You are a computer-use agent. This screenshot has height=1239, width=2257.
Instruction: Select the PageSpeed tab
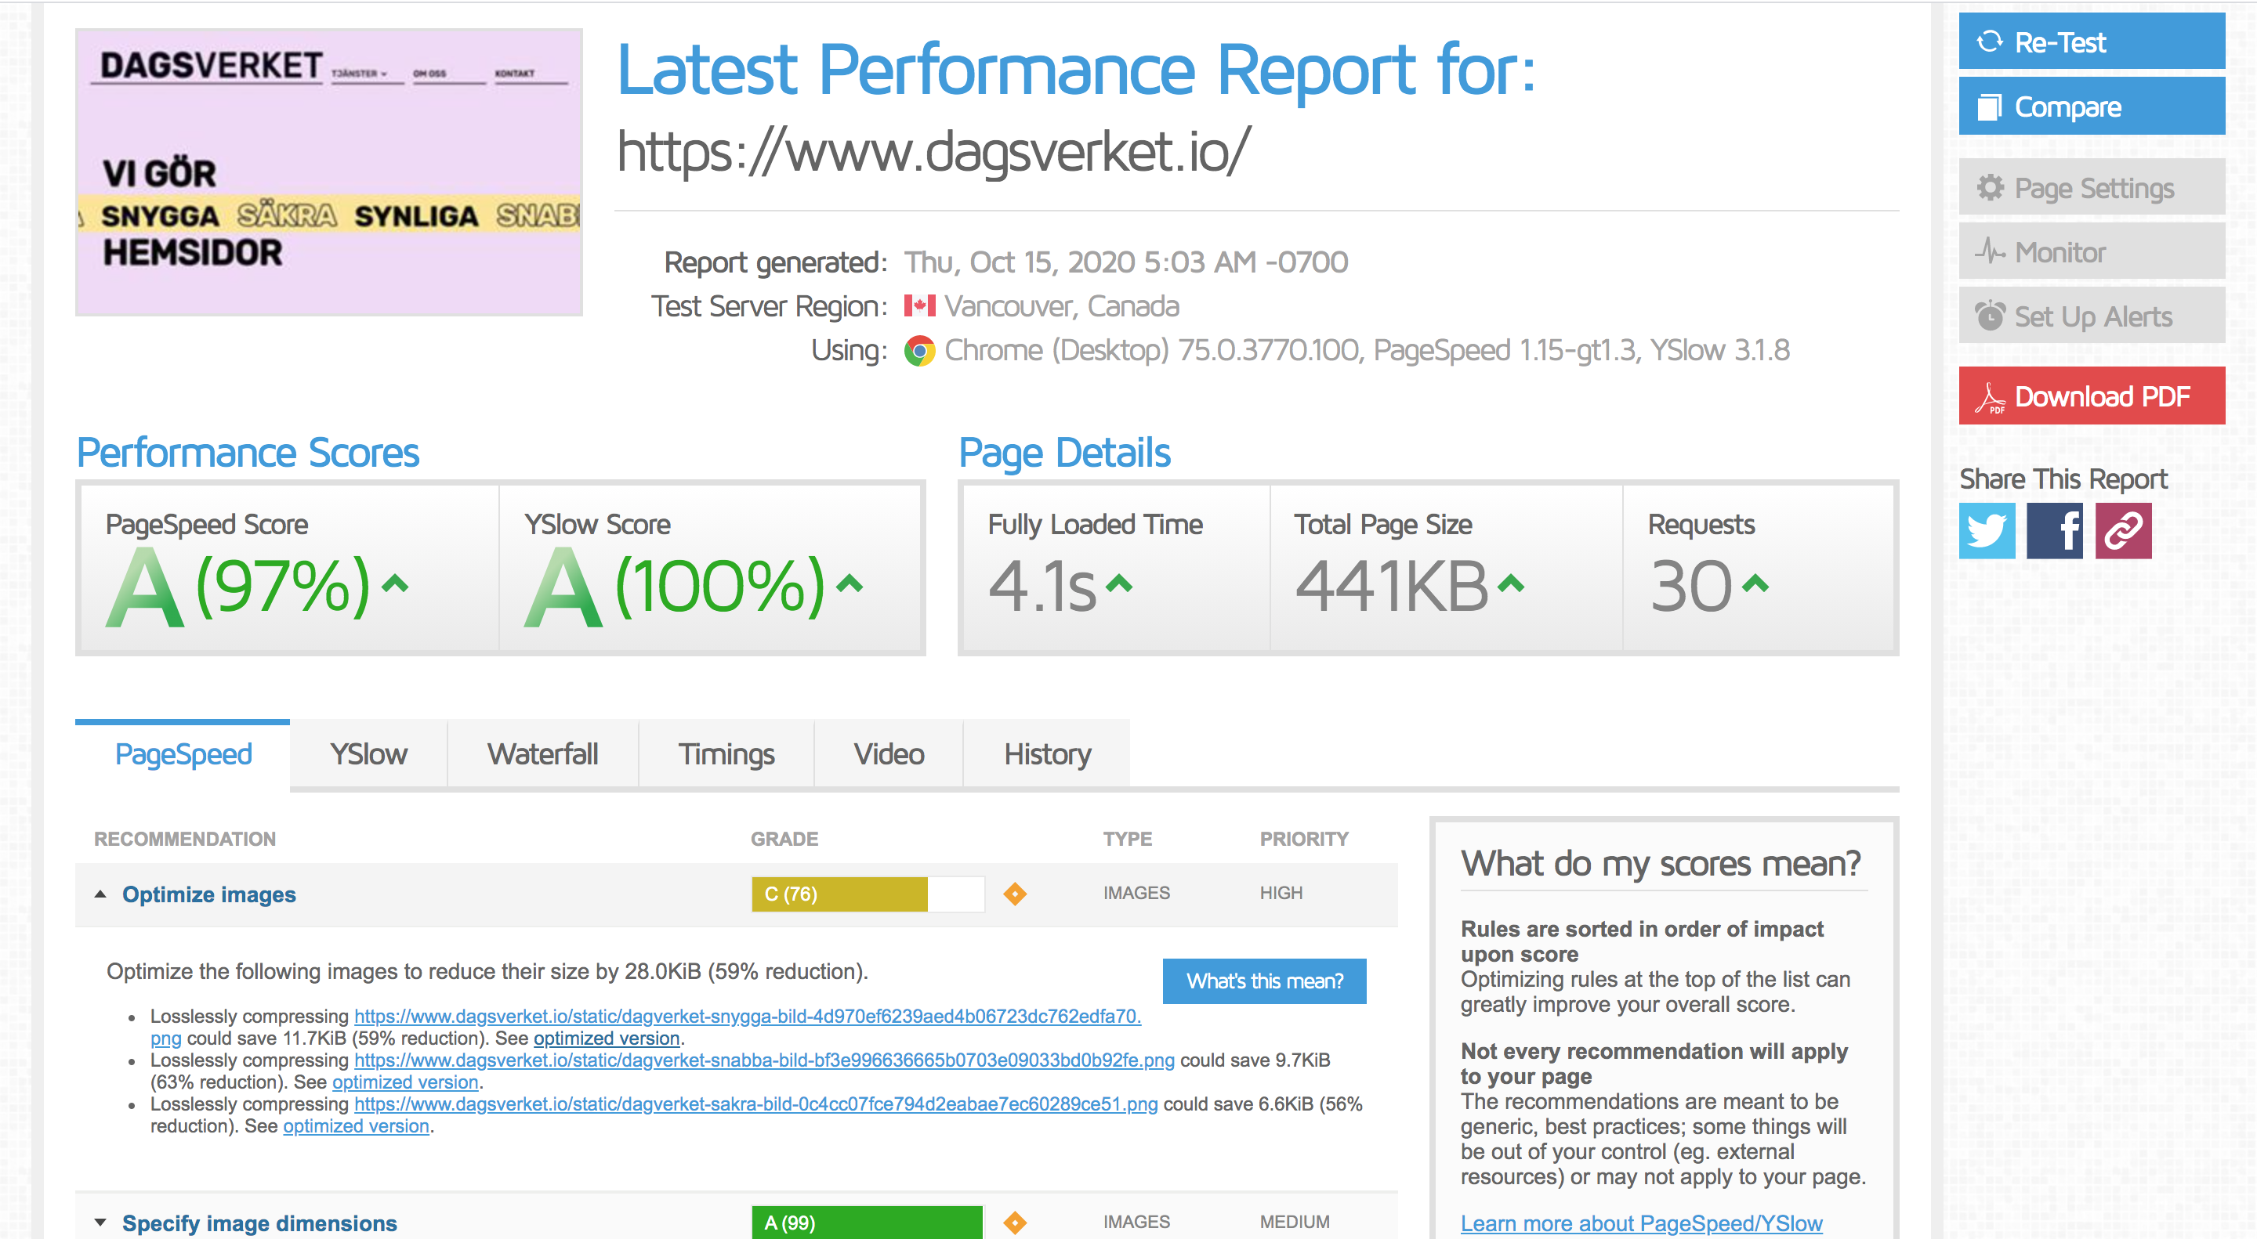(x=183, y=754)
